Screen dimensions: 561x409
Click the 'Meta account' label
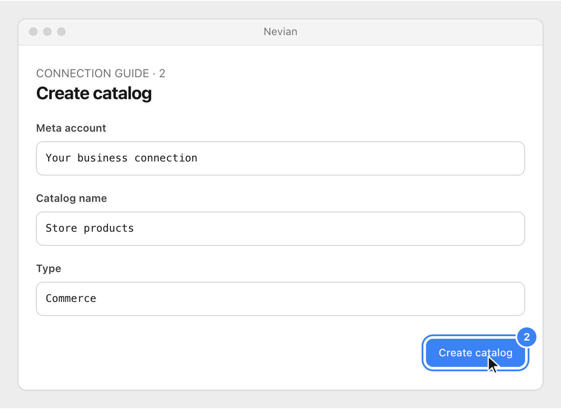(71, 128)
